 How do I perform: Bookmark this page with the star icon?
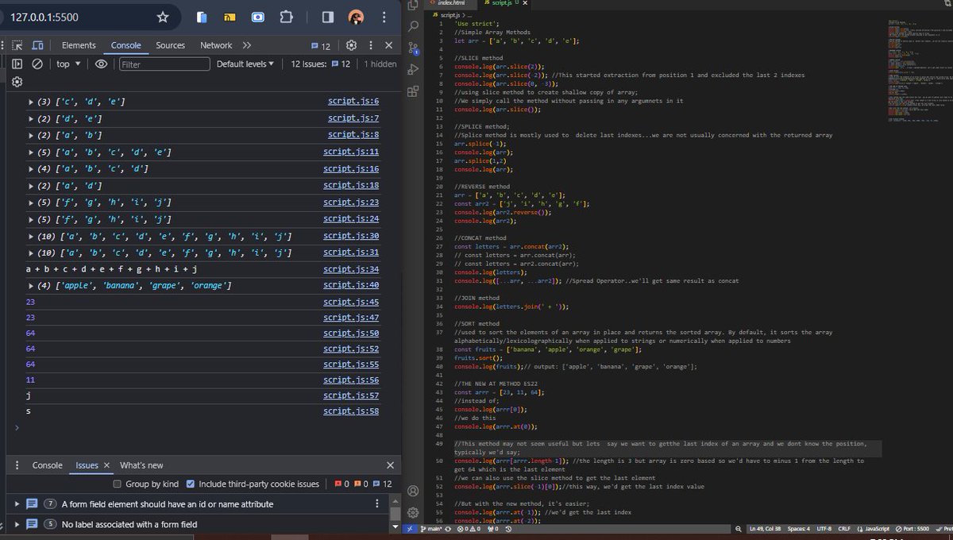tap(163, 17)
